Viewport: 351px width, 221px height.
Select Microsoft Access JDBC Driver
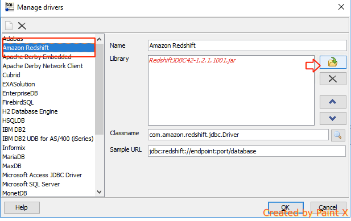(x=48, y=175)
